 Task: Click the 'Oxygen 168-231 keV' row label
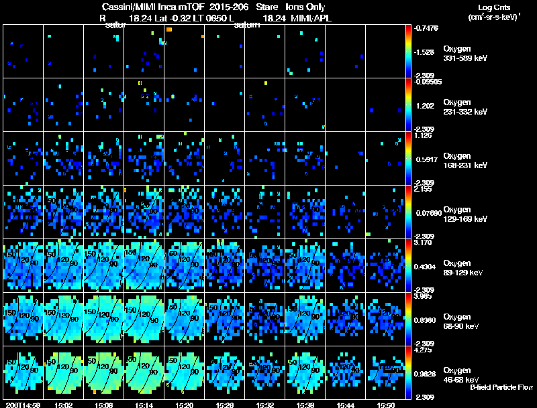click(x=465, y=161)
